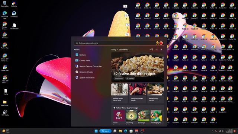Open the World Cup '2022 Highlights' tile
This screenshot has width=238, height=134.
click(x=156, y=117)
